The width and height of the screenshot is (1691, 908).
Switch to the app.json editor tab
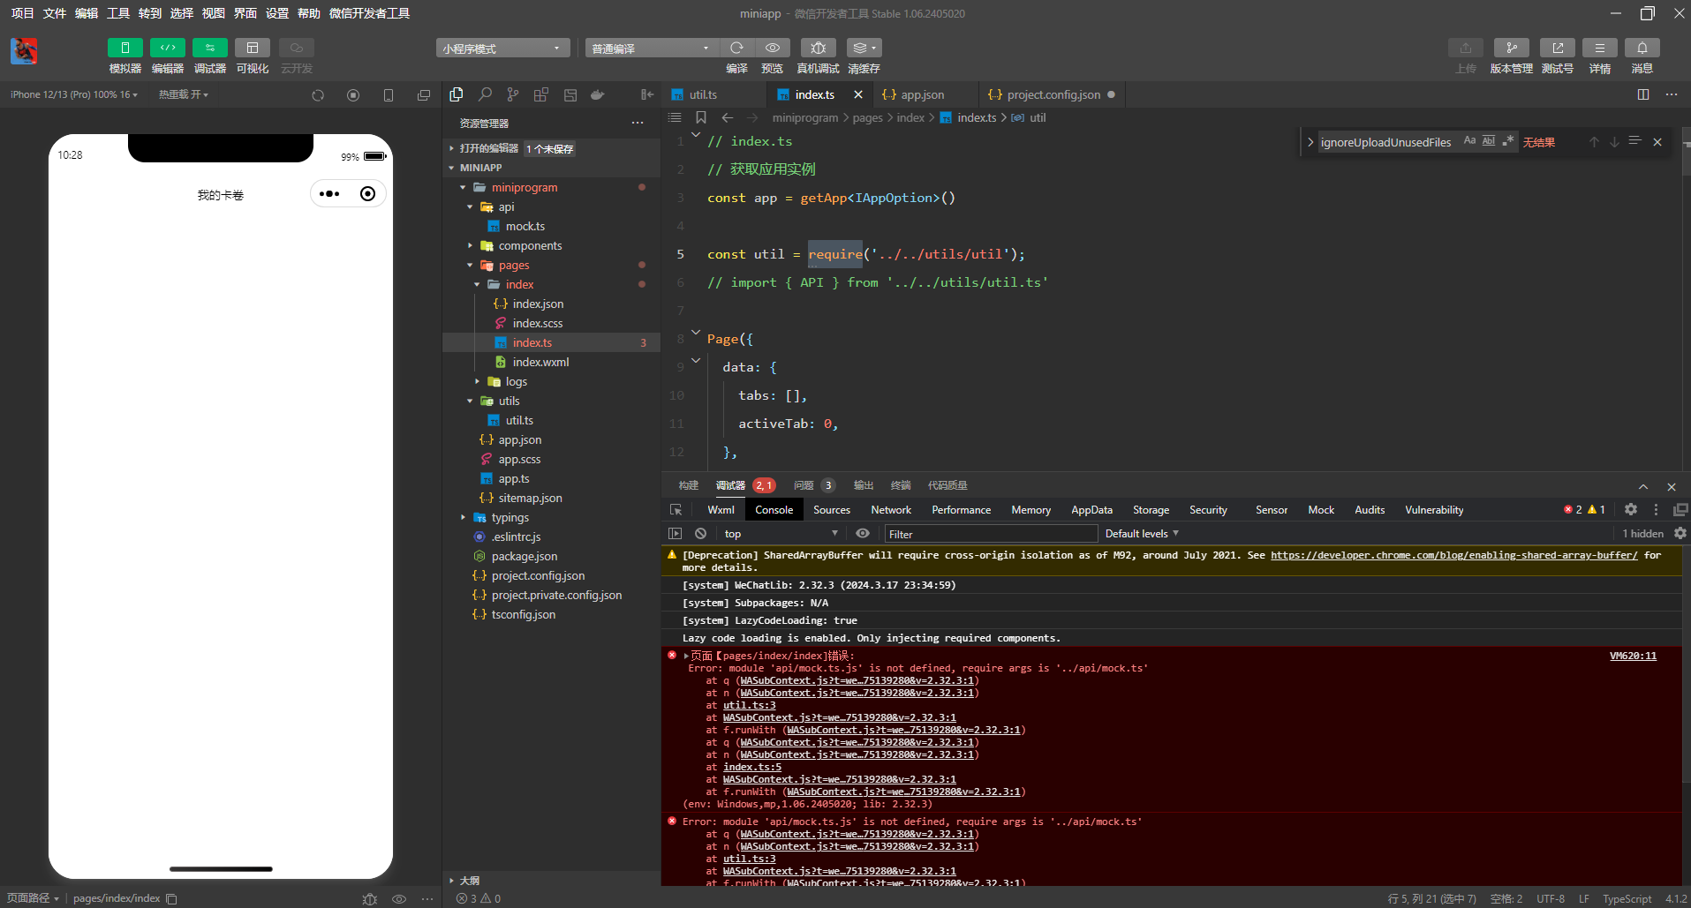[925, 94]
